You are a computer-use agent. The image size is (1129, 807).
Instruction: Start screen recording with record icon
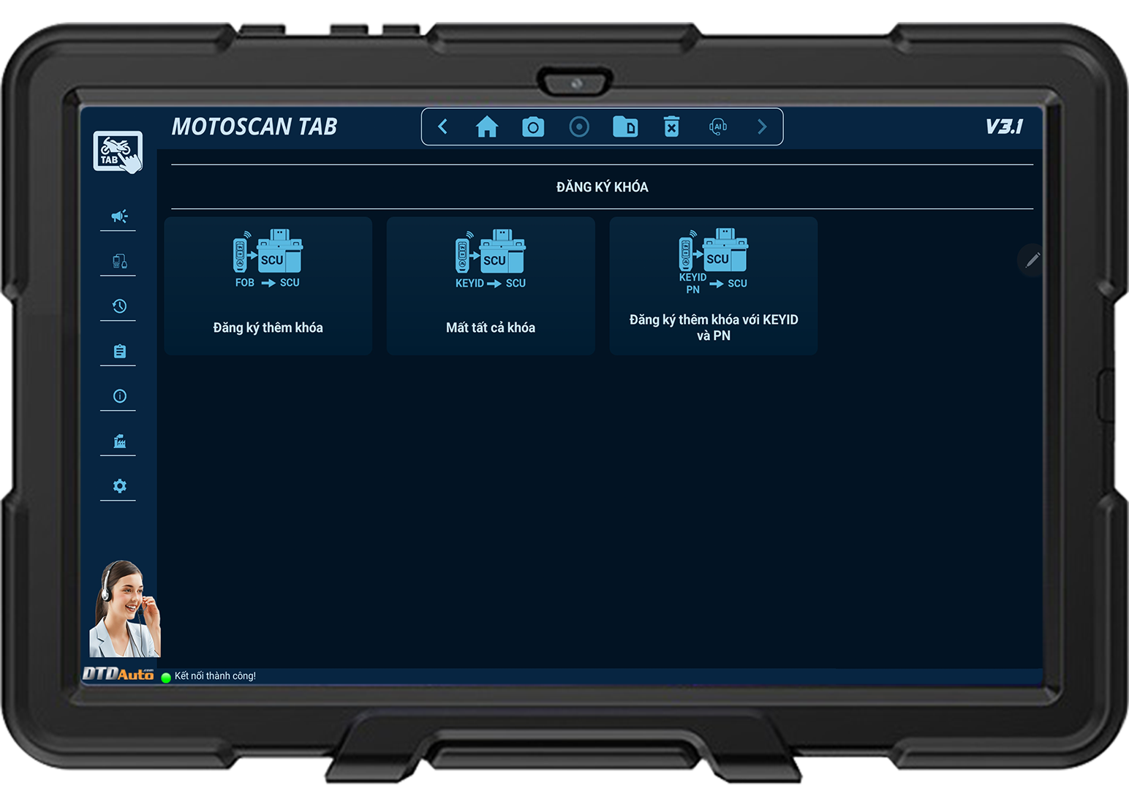click(579, 127)
